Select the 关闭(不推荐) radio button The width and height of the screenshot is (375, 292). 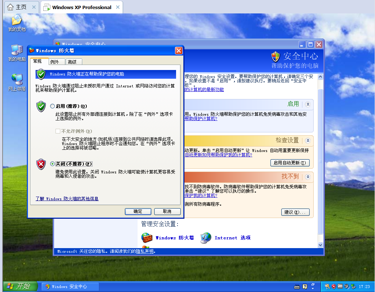point(52,164)
